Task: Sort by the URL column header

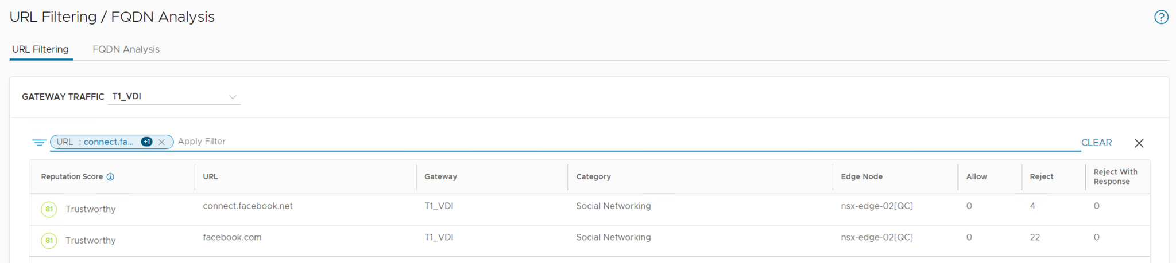Action: coord(210,177)
